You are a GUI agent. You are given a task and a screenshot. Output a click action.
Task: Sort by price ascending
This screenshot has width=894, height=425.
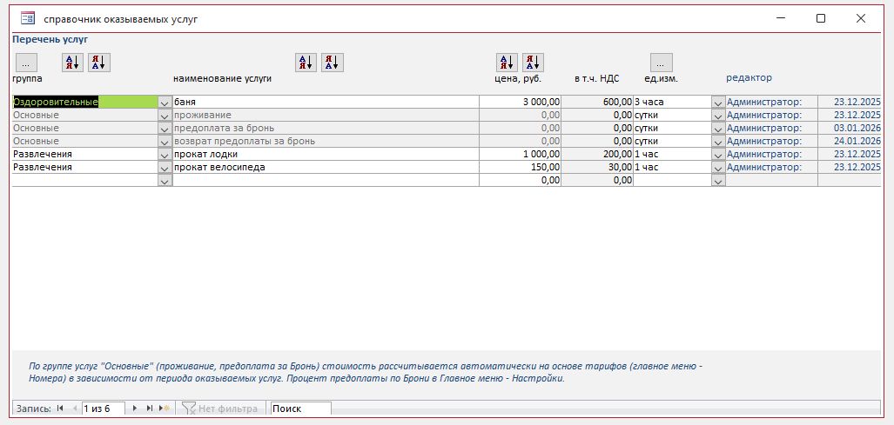pos(507,63)
